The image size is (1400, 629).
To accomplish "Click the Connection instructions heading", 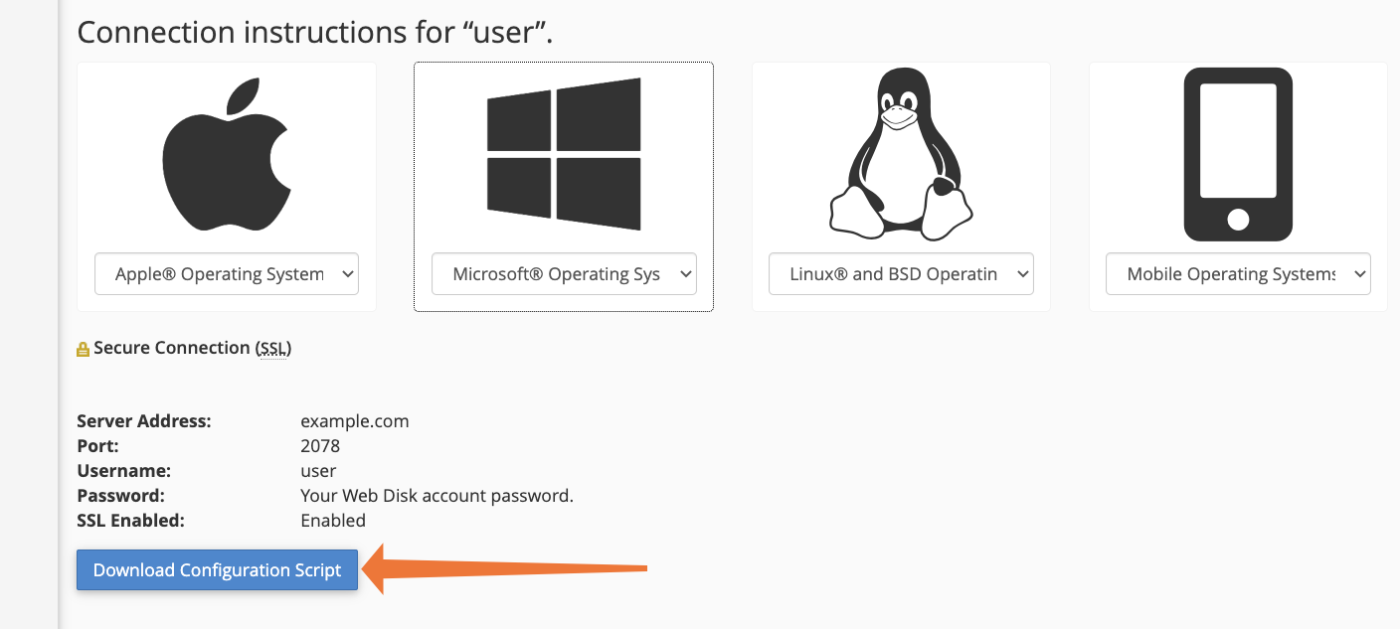I will (x=314, y=32).
